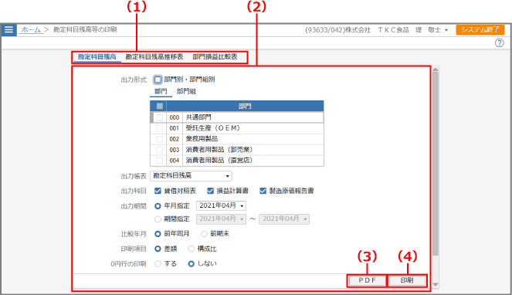Check the 004 消費者用製品(直営店) checkbox
The image size is (512, 295).
(159, 161)
